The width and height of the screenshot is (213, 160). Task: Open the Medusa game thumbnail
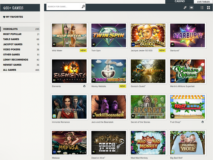(69, 142)
